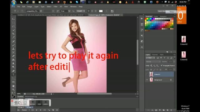Click the text color swatch
The width and height of the screenshot is (200, 112).
click(x=101, y=11)
